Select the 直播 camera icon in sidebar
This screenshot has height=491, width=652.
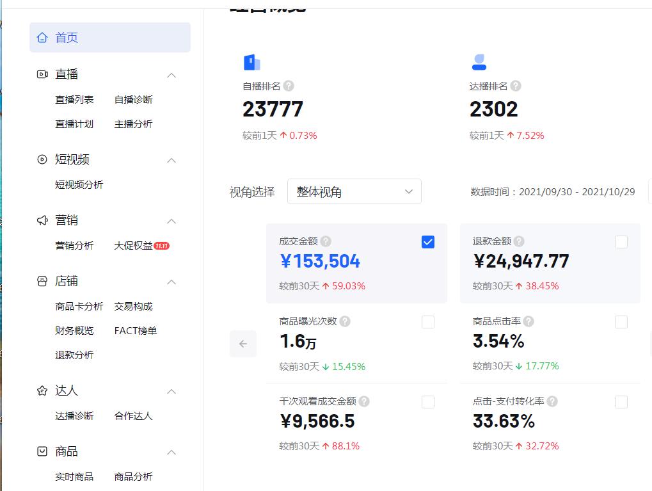(41, 74)
